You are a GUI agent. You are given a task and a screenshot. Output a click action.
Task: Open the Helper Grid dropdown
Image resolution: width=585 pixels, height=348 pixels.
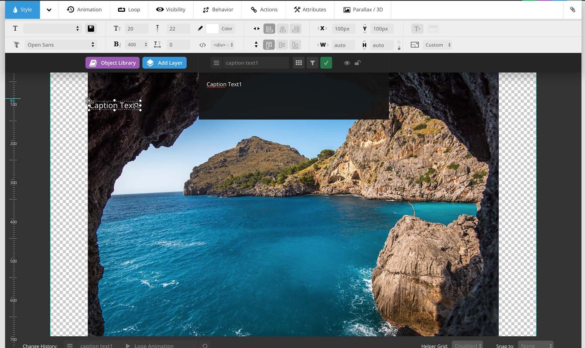coord(467,345)
